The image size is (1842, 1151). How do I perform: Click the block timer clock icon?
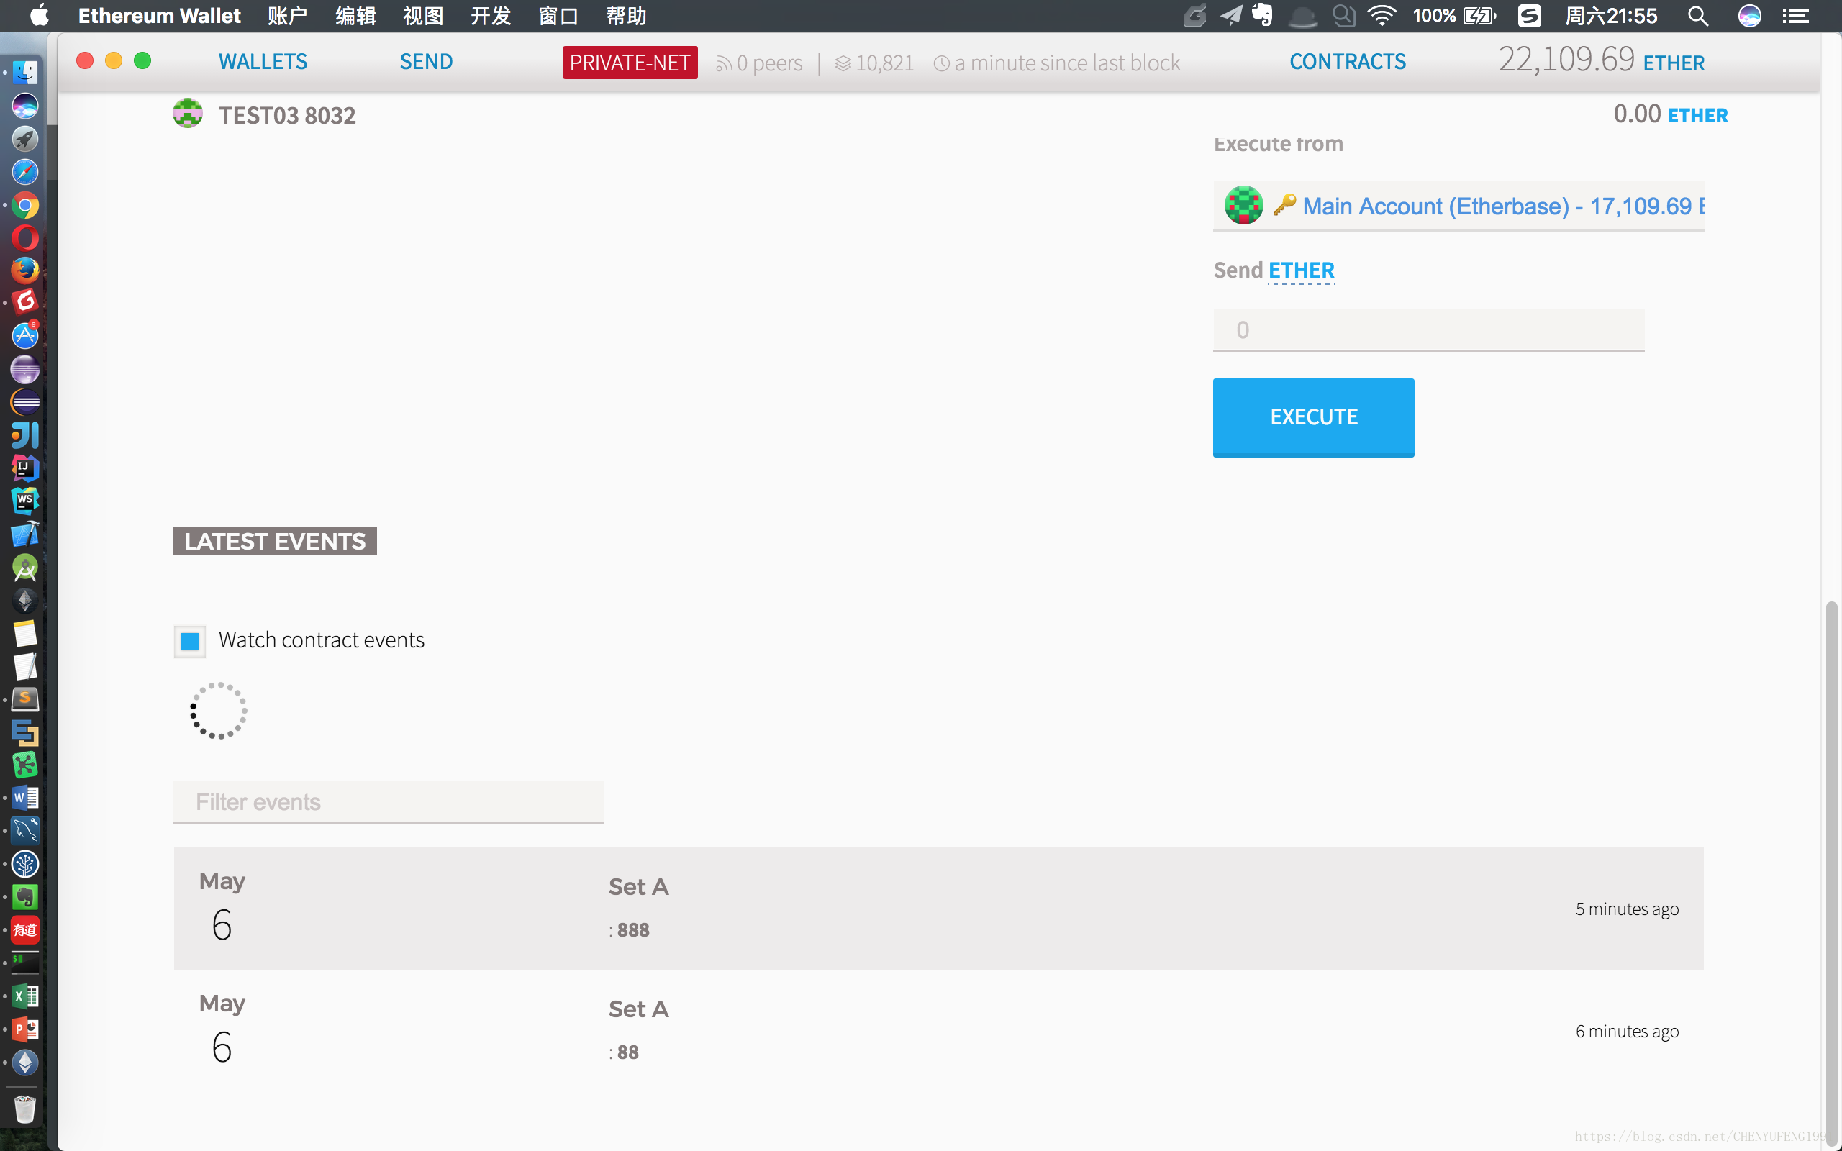point(940,63)
